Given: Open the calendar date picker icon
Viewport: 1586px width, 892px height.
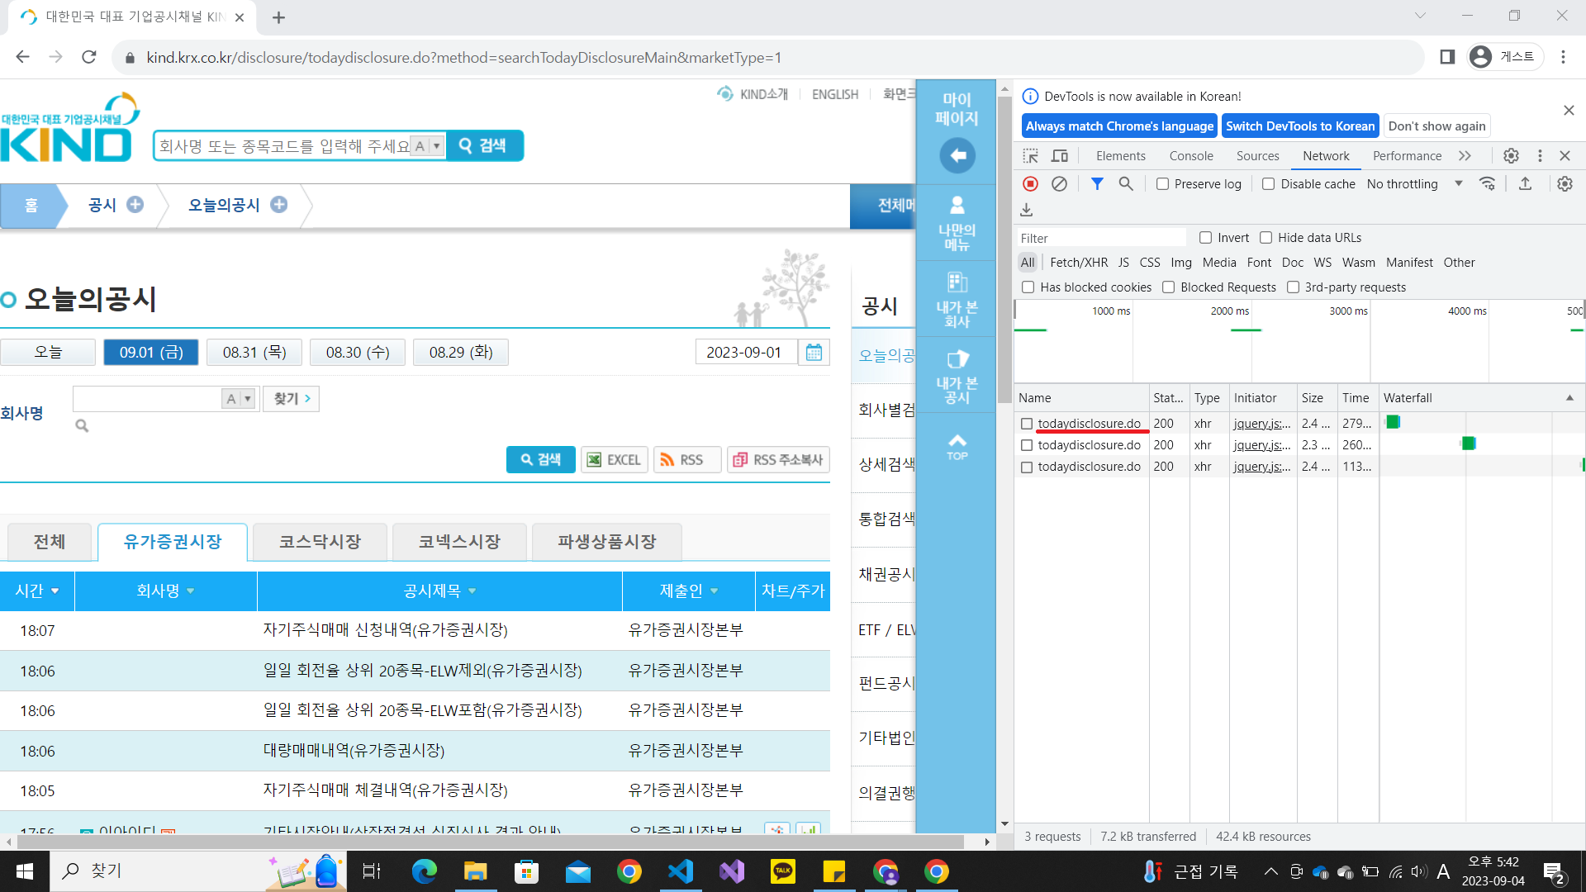Looking at the screenshot, I should tap(814, 353).
